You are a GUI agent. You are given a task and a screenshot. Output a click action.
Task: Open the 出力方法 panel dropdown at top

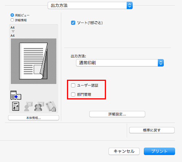coord(90,5)
